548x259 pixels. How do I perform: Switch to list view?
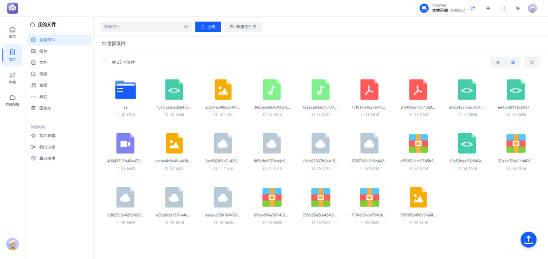[498, 62]
